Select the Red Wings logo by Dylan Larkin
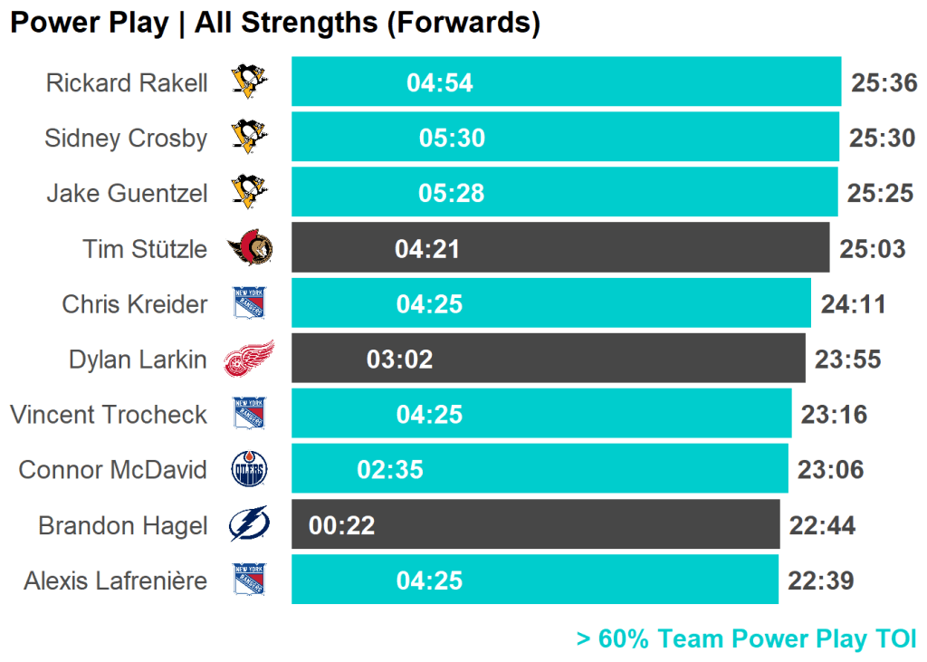The image size is (927, 662). point(248,359)
